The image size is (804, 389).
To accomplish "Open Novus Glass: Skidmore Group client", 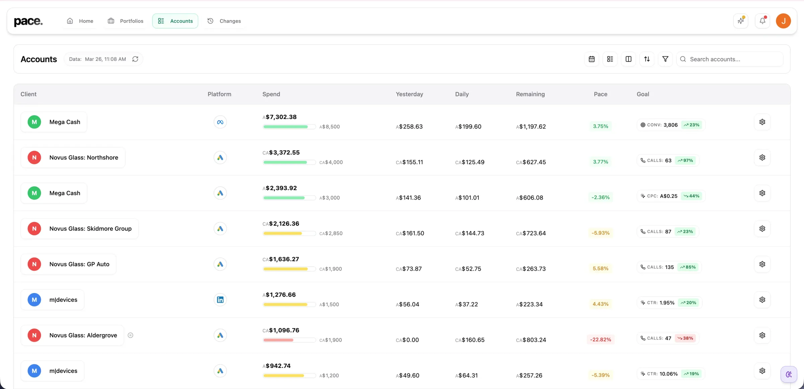I will coord(79,228).
